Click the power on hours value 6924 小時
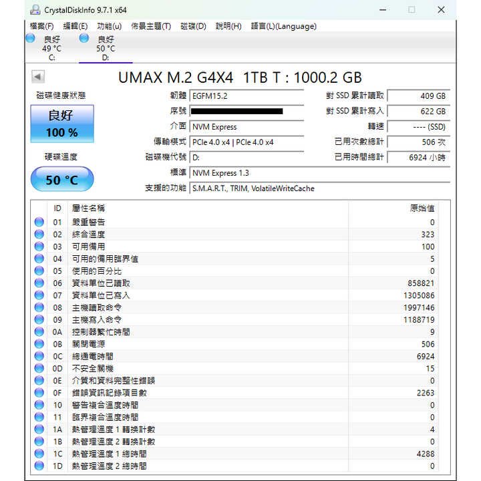The width and height of the screenshot is (481, 481). pos(419,158)
